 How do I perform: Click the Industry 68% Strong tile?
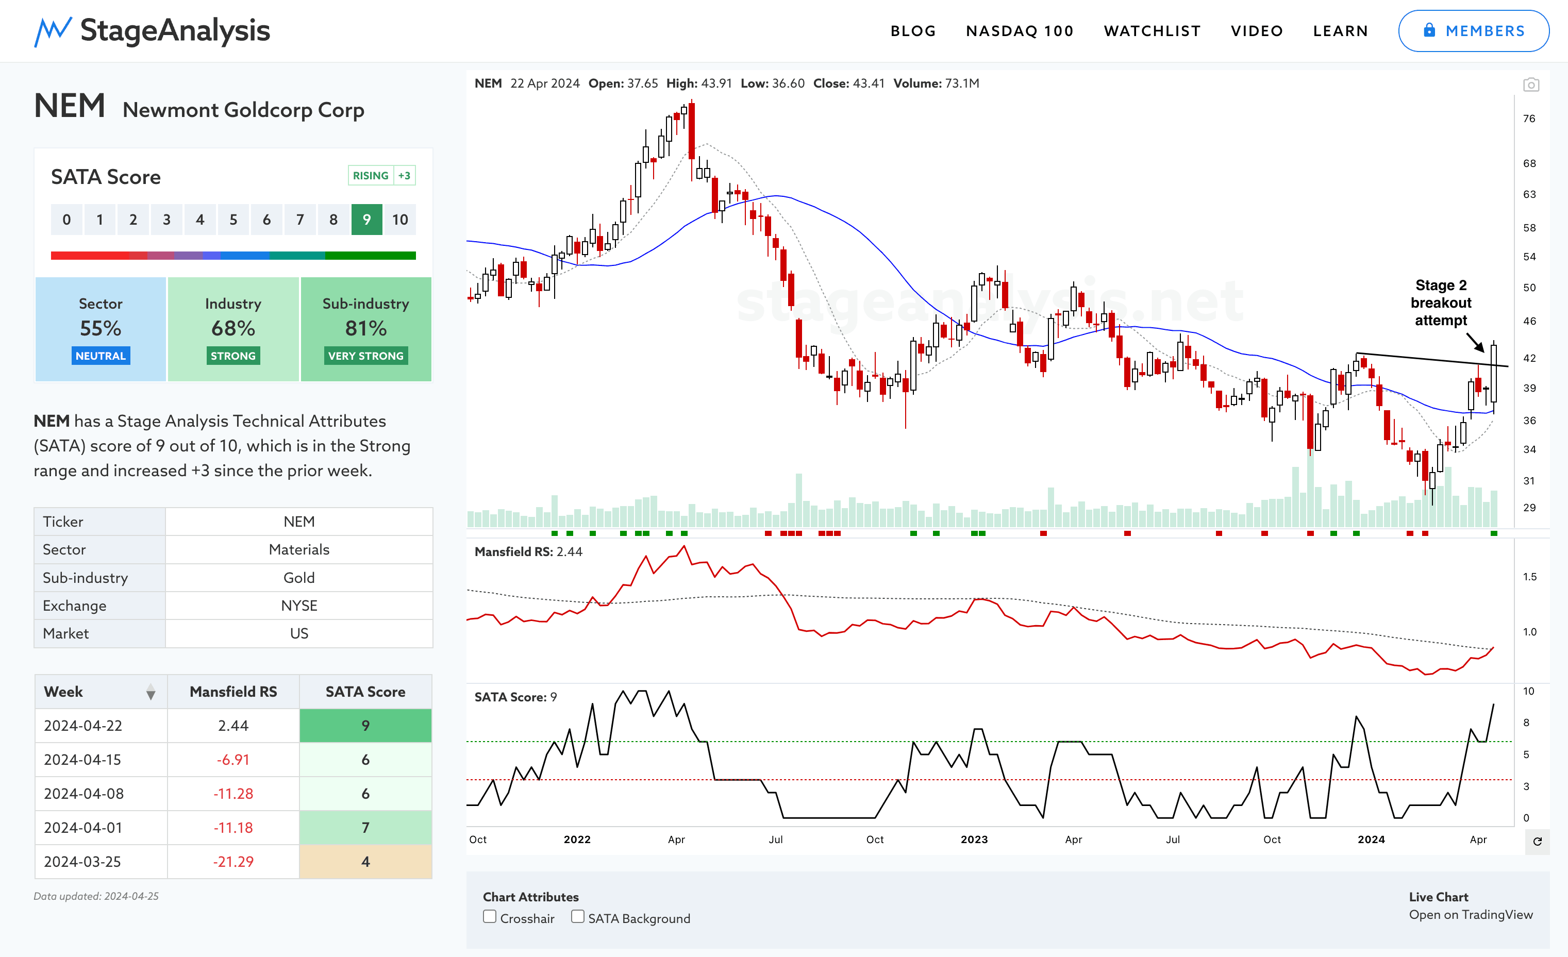(233, 329)
